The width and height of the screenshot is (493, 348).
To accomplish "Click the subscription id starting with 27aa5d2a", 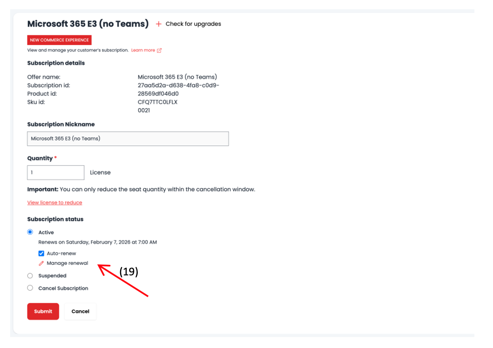I will 178,85.
